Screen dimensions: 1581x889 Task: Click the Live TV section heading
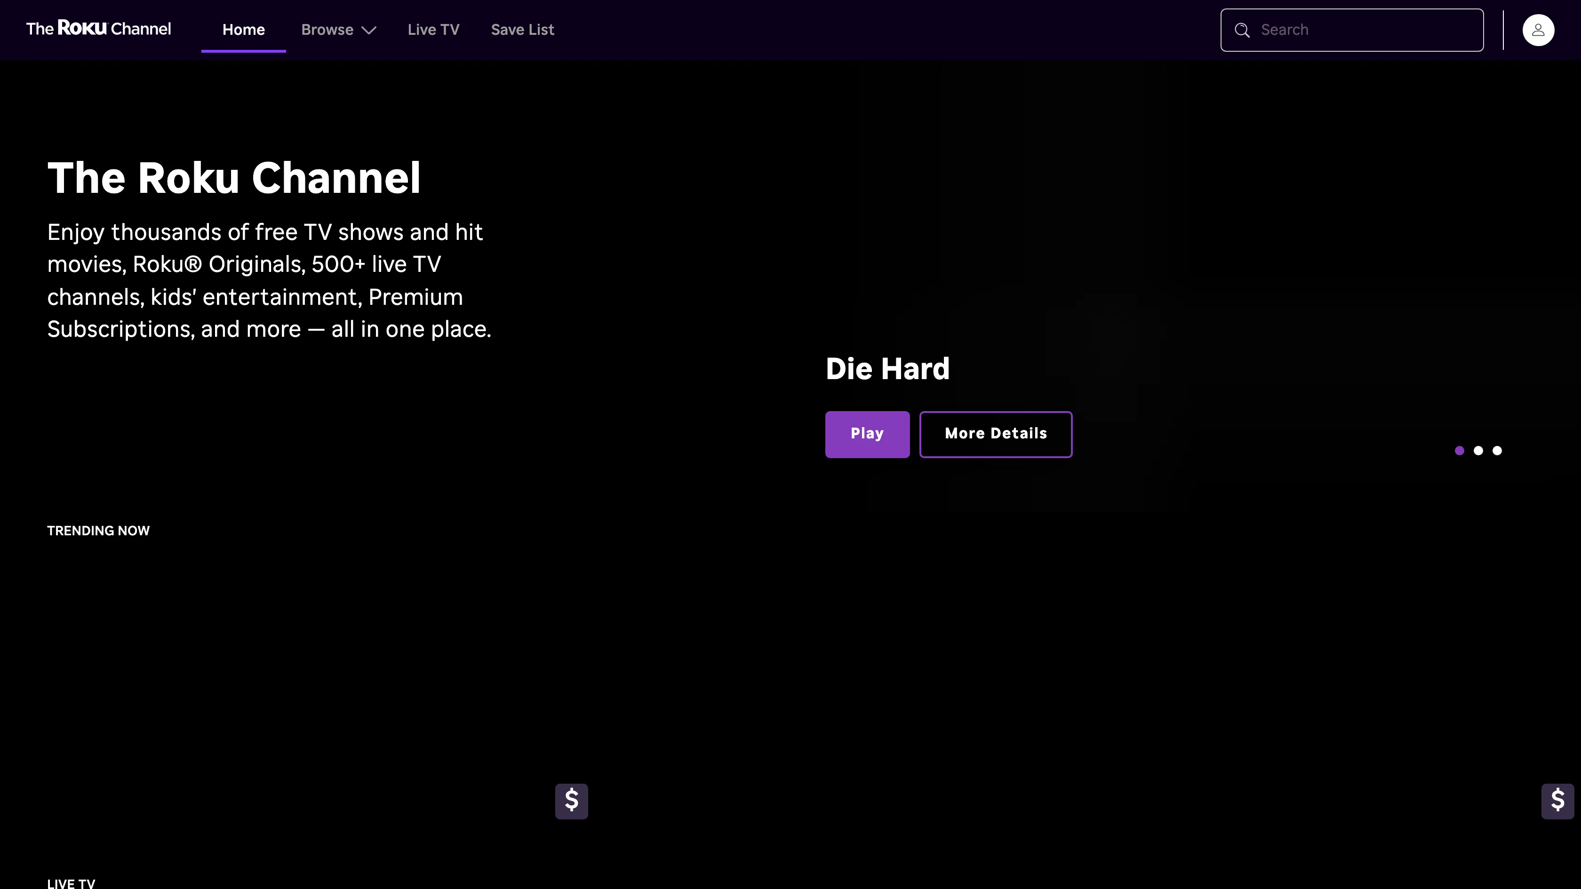[x=71, y=883]
